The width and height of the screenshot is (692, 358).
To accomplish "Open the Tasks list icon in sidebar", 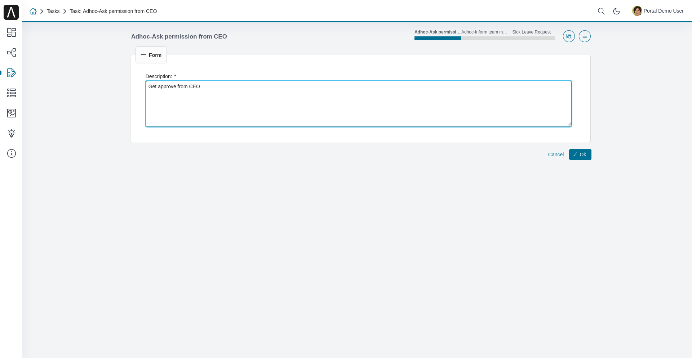I will point(12,73).
